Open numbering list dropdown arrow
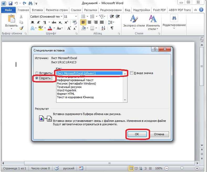The height and width of the screenshot is (172, 207). click(97, 17)
